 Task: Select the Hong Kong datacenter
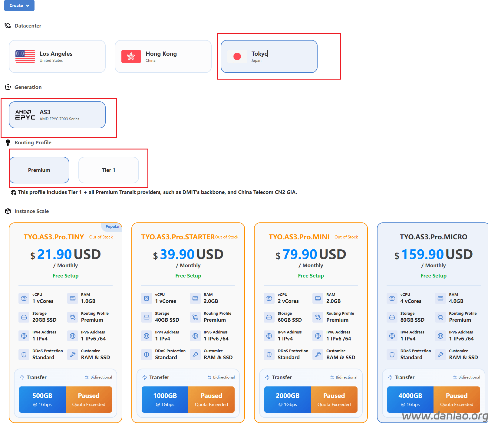163,57
